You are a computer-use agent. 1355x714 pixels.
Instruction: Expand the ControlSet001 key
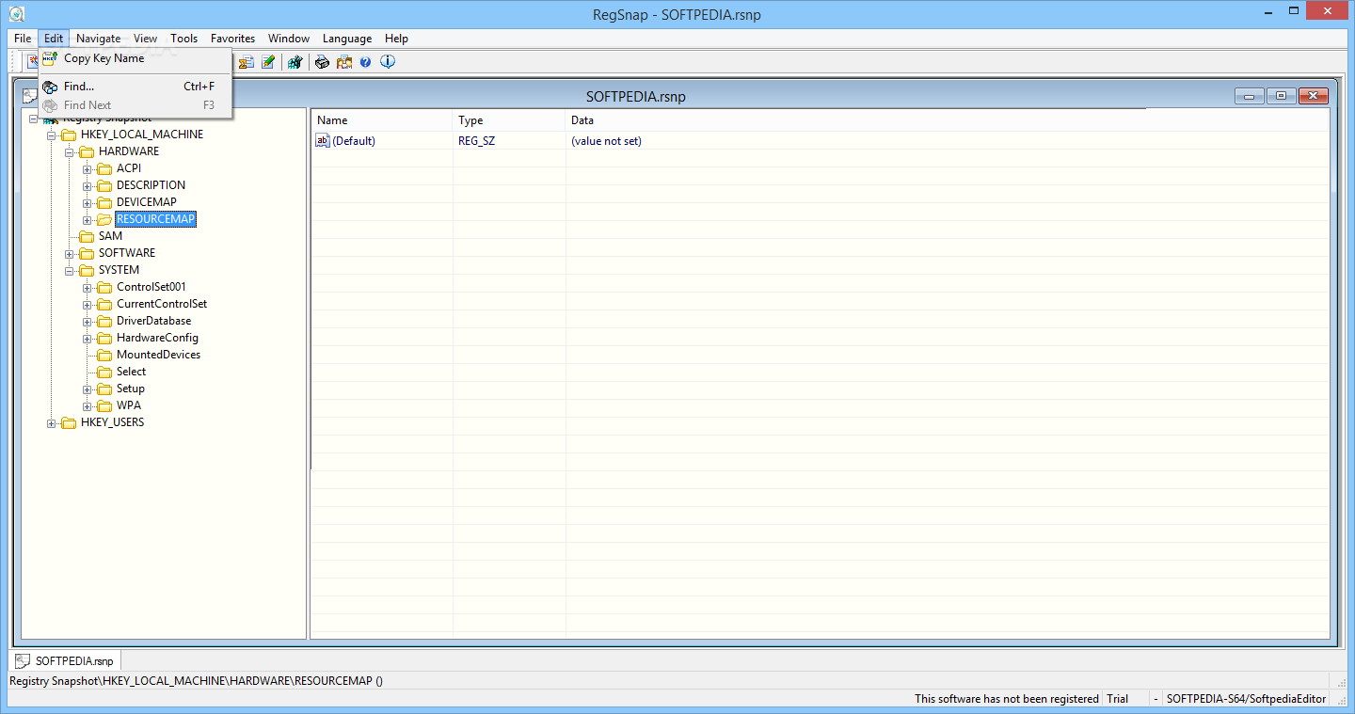88,288
